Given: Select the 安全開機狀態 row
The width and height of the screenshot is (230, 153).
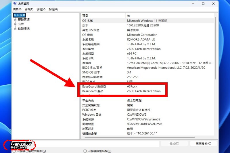Looking at the screenshot, I should [x=147, y=105].
